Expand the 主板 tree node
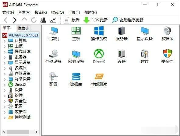Image resolution: width=180 pixels, height=136 pixels. tap(5, 47)
